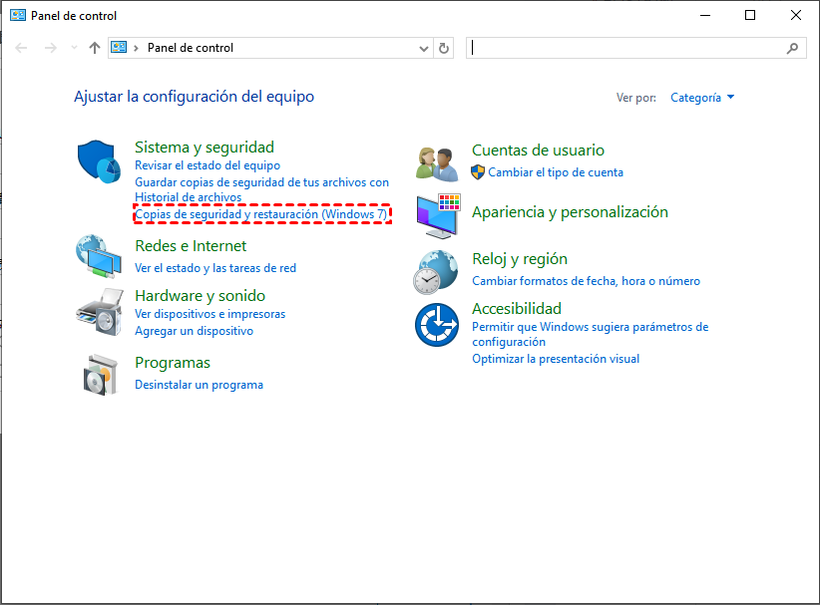Open Programas CD icon

[x=98, y=374]
